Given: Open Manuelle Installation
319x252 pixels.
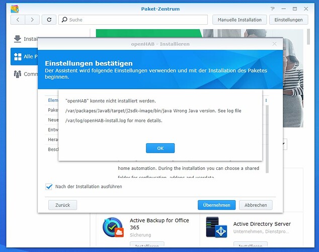Looking at the screenshot, I should 240,20.
